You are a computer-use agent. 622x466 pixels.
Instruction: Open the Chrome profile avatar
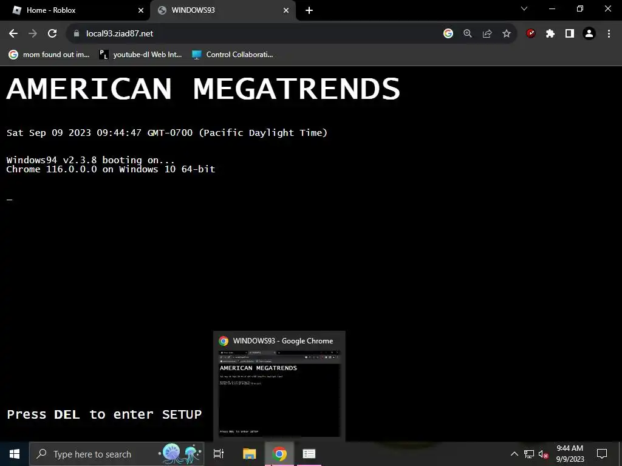click(x=589, y=34)
